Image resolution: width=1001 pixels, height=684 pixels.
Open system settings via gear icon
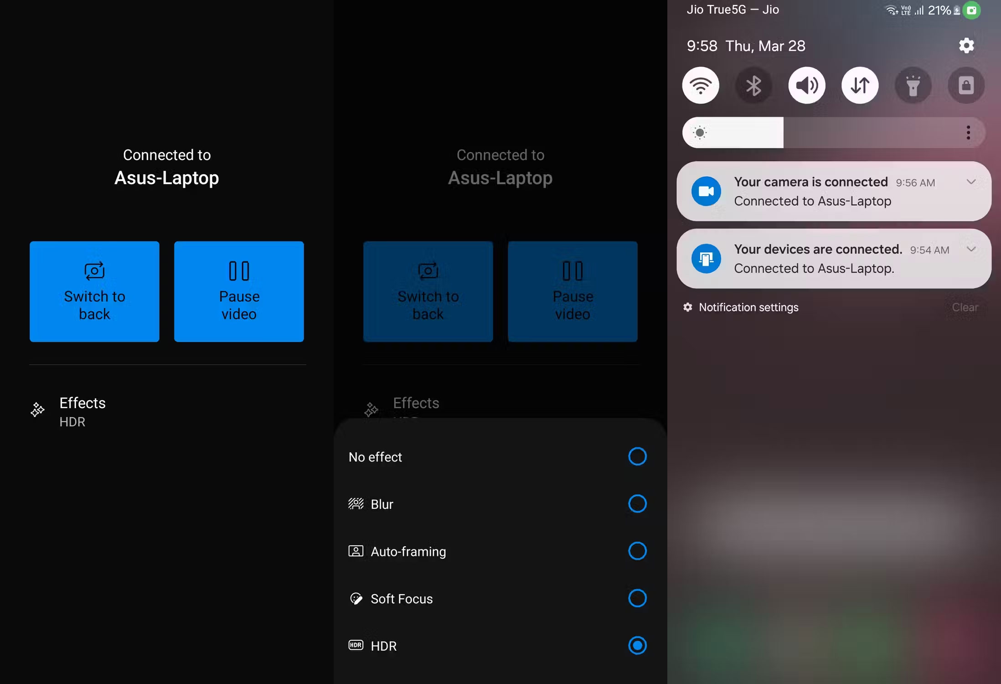(x=966, y=45)
